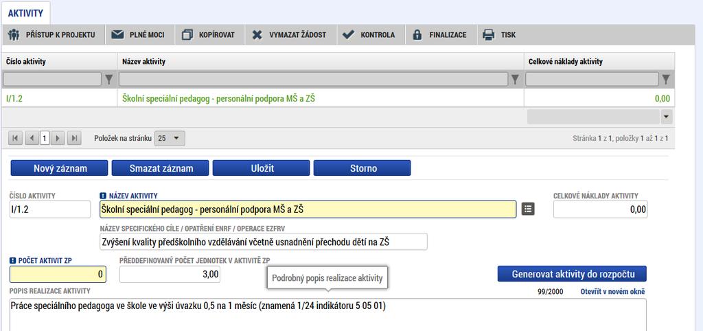The image size is (703, 331).
Task: Go to next page of table
Action: 58,139
